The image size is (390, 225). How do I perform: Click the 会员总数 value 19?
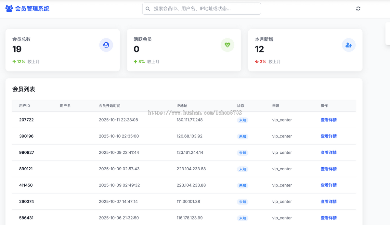pyautogui.click(x=17, y=49)
